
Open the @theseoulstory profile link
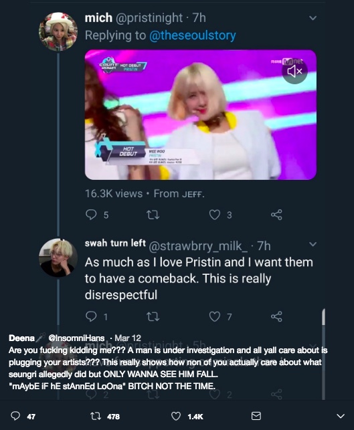192,35
